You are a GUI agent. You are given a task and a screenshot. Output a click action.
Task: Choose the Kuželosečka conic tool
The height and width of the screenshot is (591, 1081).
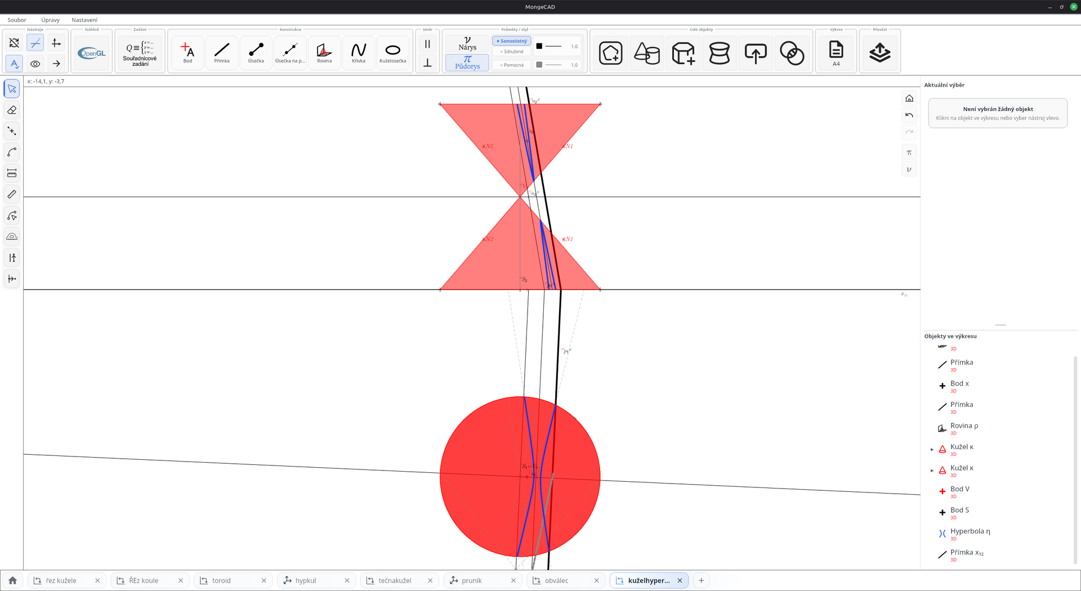pyautogui.click(x=392, y=52)
